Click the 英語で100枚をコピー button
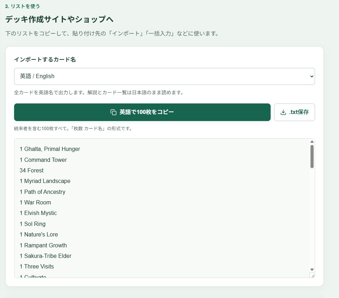Viewport: 339px width, 298px height. click(x=142, y=112)
